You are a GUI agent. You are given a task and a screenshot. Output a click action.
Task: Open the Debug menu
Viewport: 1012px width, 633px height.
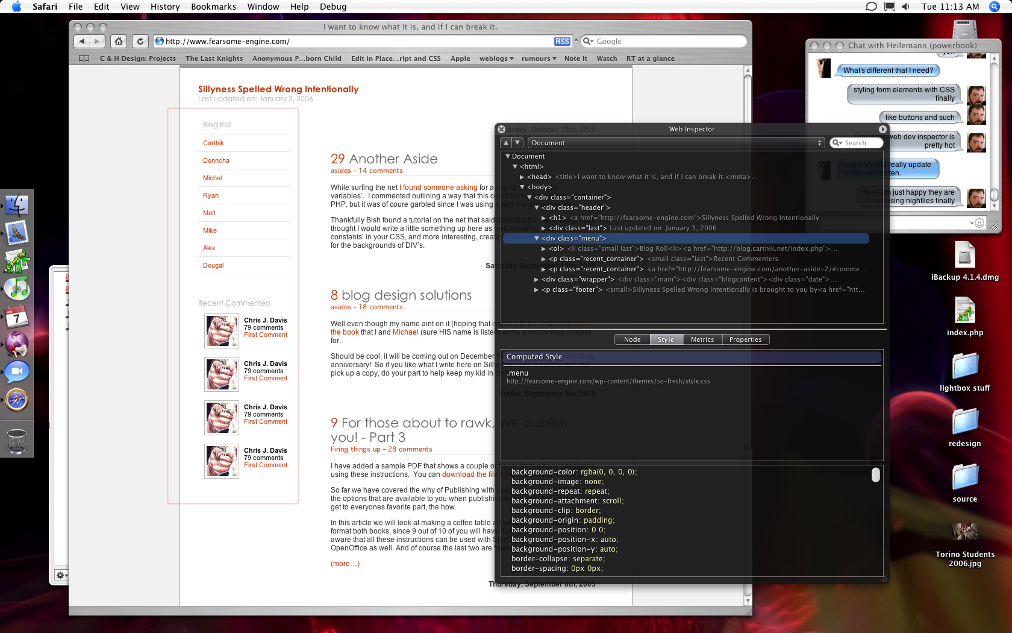point(333,7)
